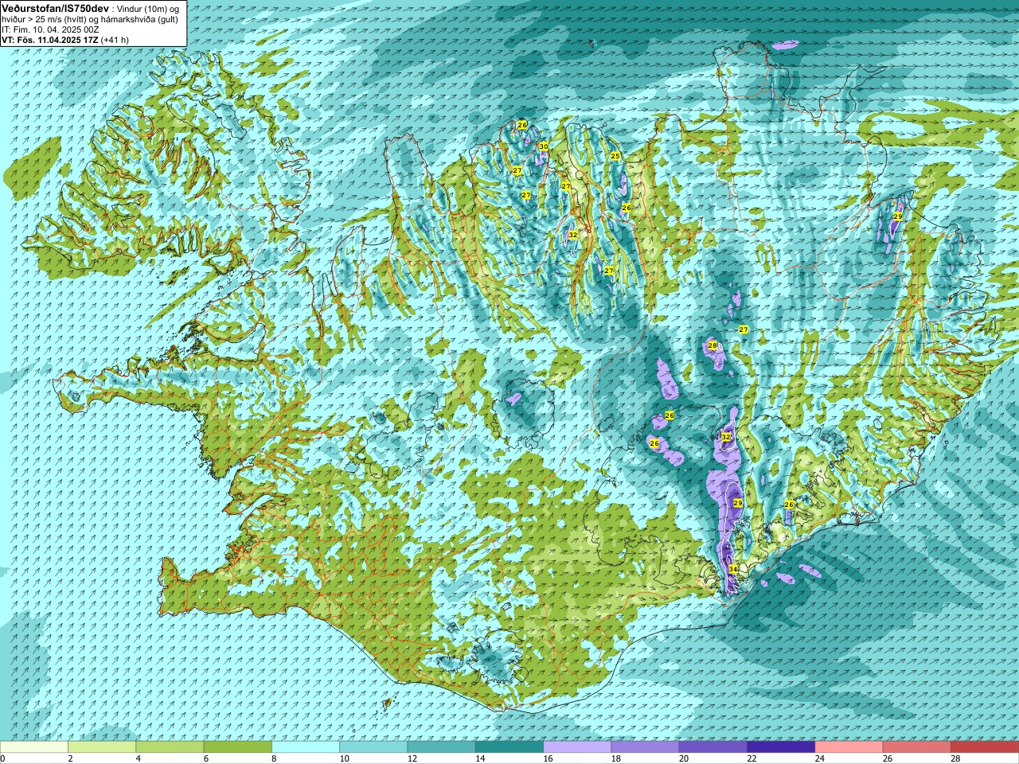Select the lavender 16–18 m/s legend swatch

point(577,747)
